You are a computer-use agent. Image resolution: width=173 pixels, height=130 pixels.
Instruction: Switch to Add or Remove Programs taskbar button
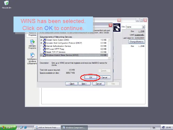[x=48, y=128]
